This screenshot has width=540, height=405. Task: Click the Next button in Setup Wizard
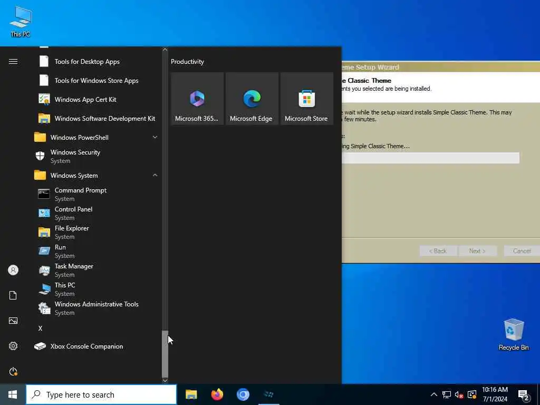477,250
